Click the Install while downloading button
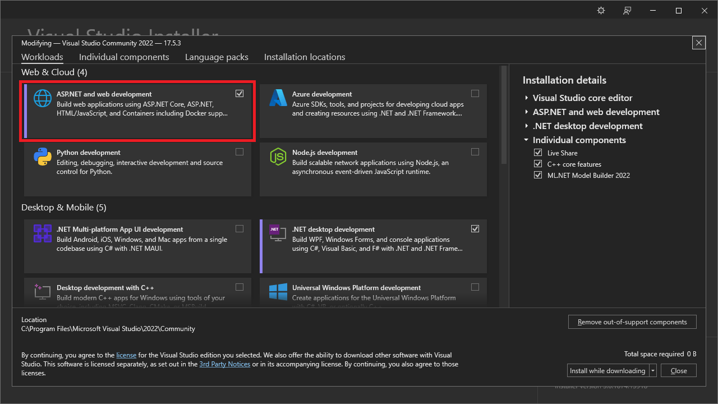 click(x=607, y=370)
